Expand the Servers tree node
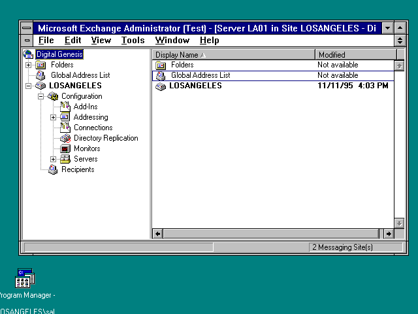 point(53,159)
